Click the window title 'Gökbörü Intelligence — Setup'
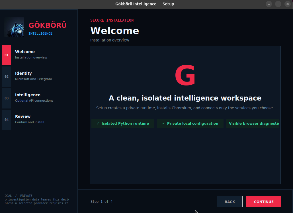 pyautogui.click(x=145, y=4)
